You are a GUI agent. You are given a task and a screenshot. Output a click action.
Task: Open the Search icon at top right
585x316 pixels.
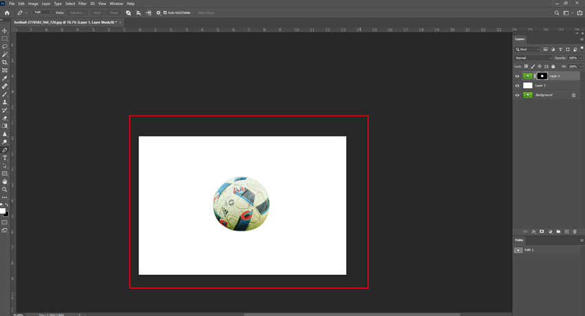click(557, 12)
